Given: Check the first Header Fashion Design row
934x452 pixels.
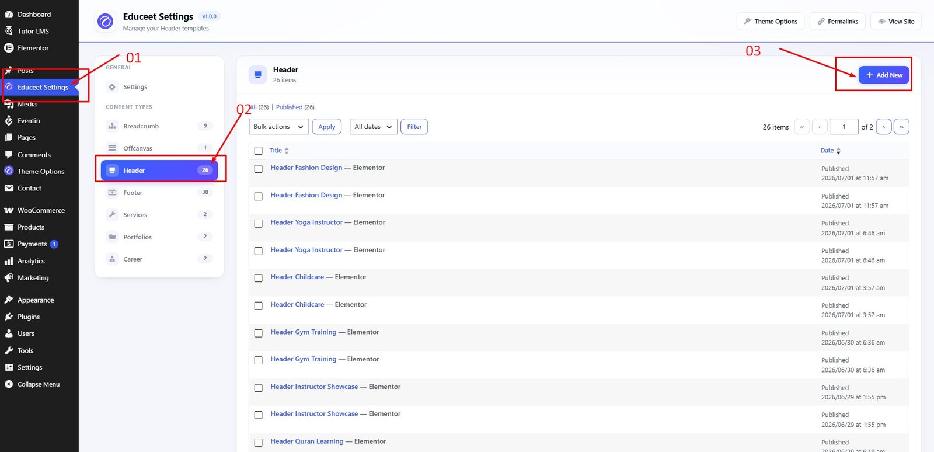Looking at the screenshot, I should (259, 169).
